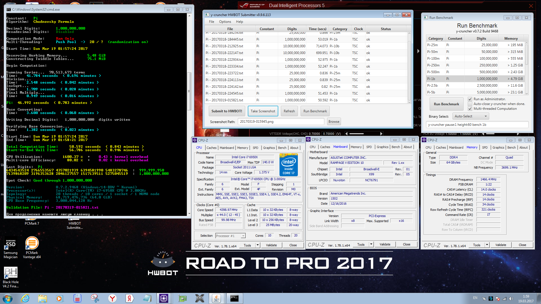Sort by Digits column in HWBOT Submitter
This screenshot has width=541, height=304.
point(292,29)
